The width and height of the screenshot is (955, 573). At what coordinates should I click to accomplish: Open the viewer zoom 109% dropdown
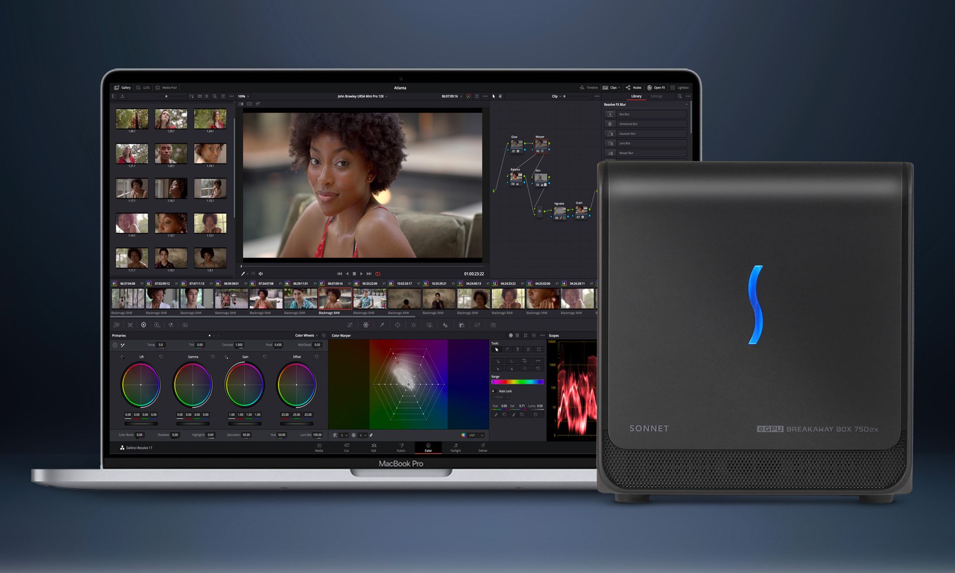(244, 96)
